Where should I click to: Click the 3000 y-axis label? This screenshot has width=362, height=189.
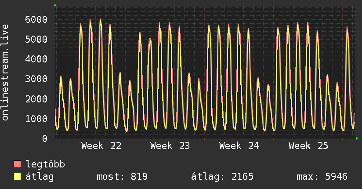click(x=36, y=79)
